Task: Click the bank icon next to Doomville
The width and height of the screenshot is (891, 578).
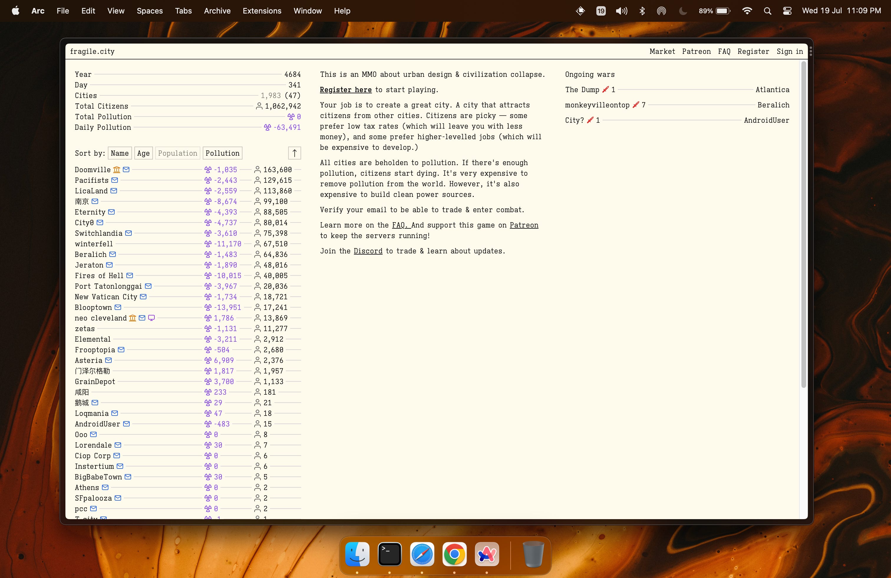Action: [116, 170]
